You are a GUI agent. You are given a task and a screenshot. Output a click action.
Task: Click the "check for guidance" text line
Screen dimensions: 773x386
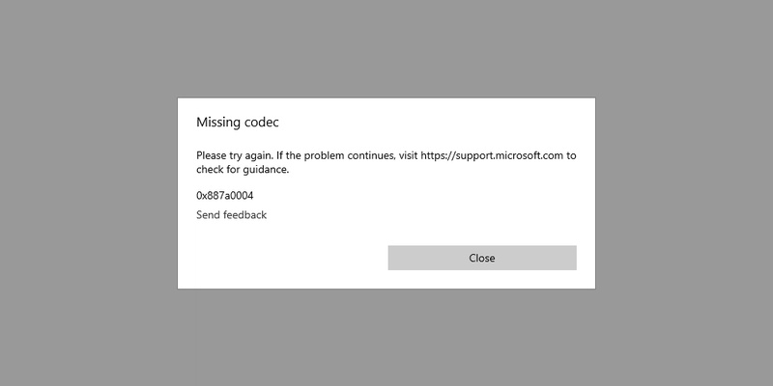coord(243,170)
